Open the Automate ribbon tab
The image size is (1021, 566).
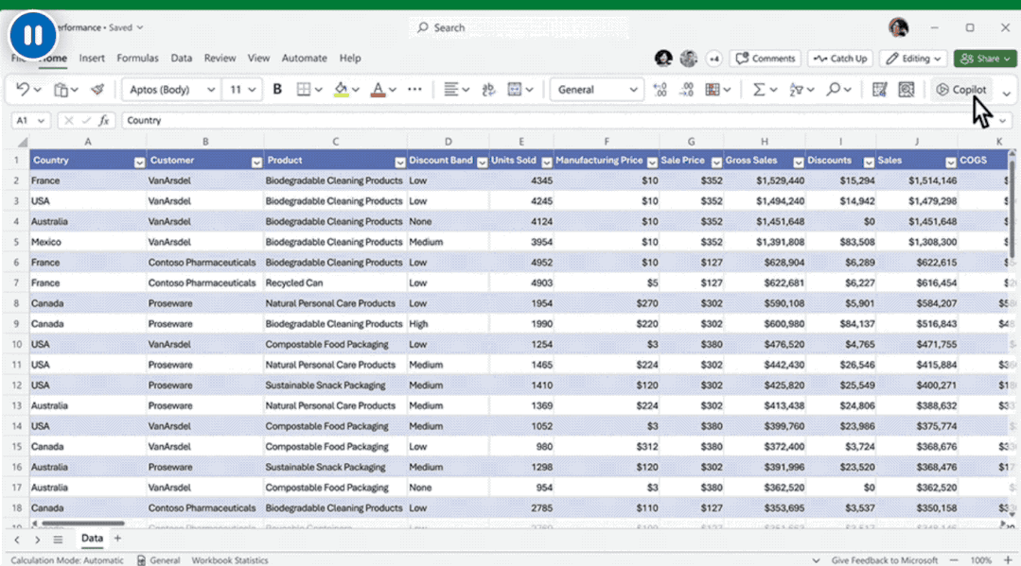304,59
